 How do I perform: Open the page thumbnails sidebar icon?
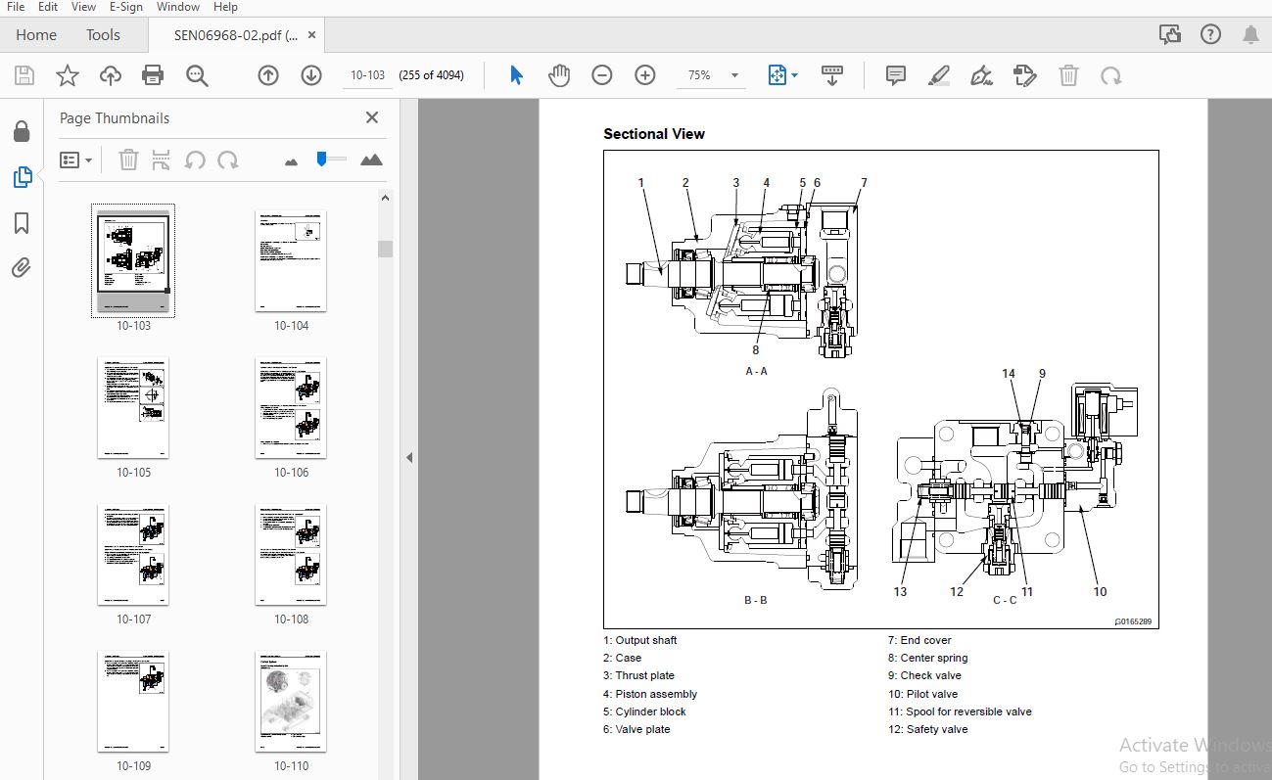pos(22,177)
